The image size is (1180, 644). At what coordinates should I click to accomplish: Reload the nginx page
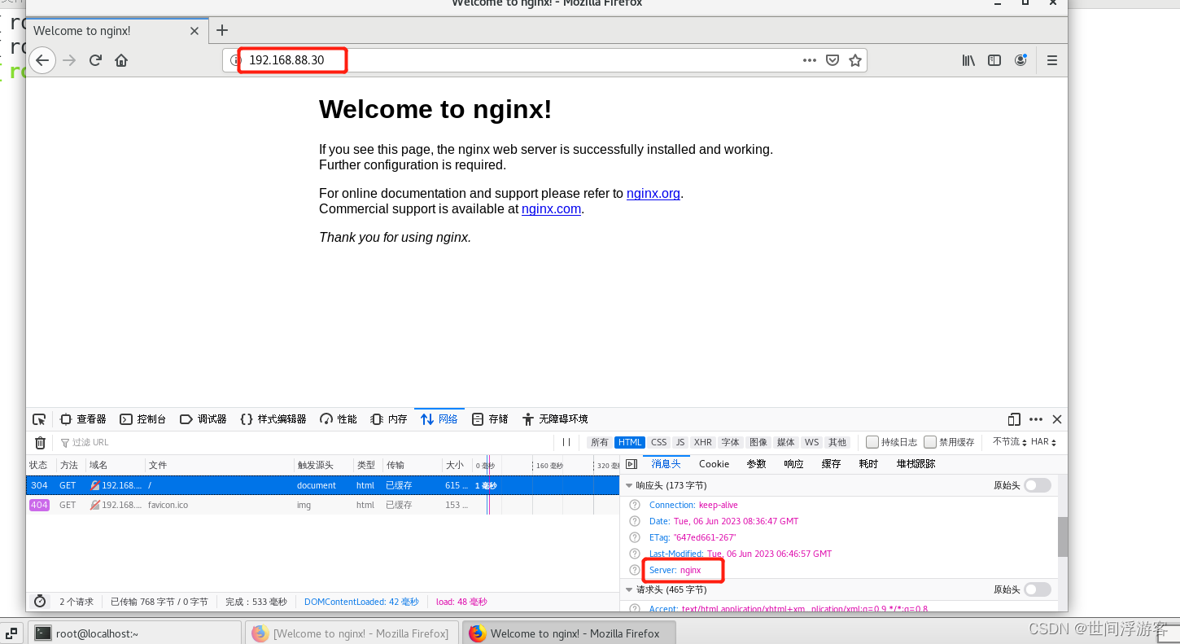[95, 60]
